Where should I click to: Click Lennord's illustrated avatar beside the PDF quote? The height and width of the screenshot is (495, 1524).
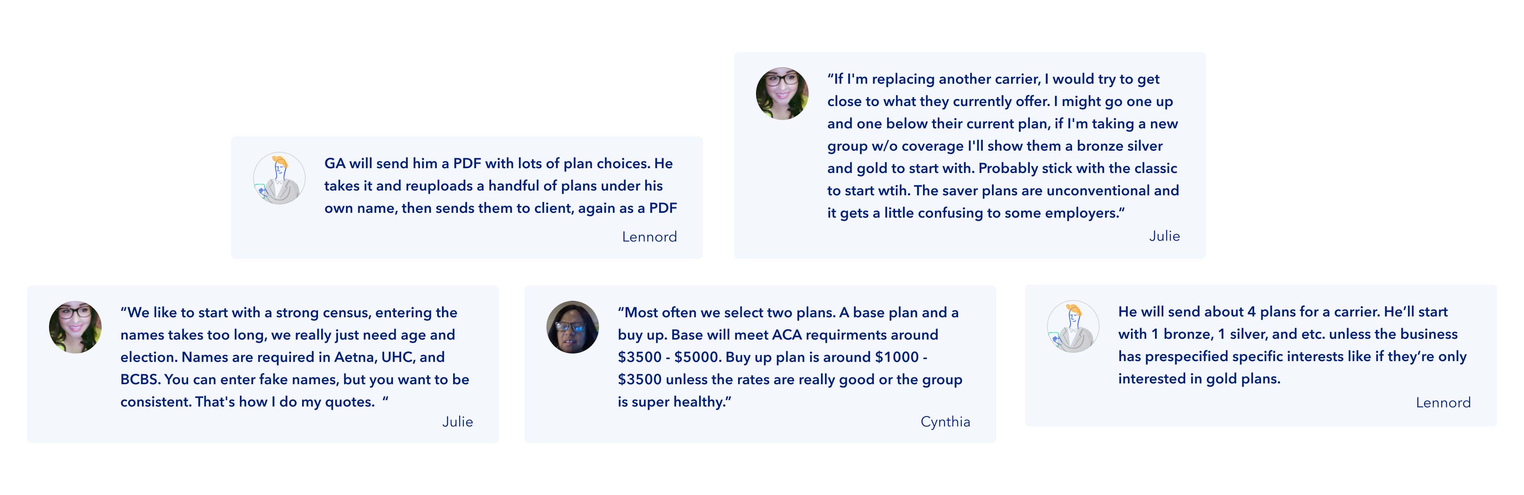pos(279,178)
